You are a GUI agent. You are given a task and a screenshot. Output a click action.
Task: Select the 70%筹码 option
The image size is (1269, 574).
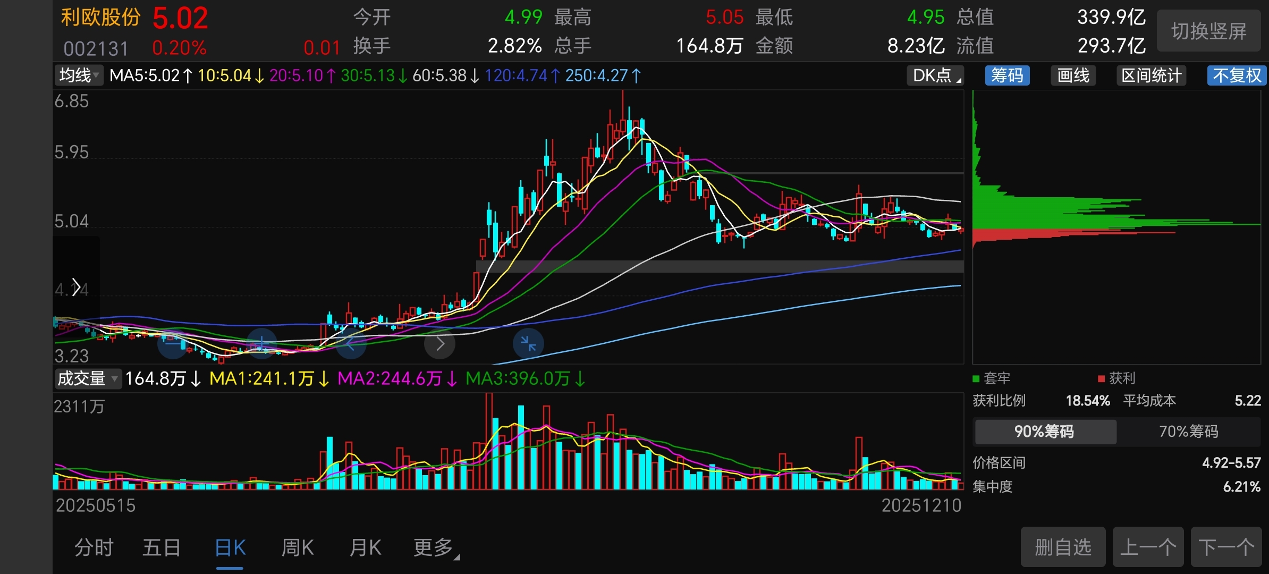1188,431
